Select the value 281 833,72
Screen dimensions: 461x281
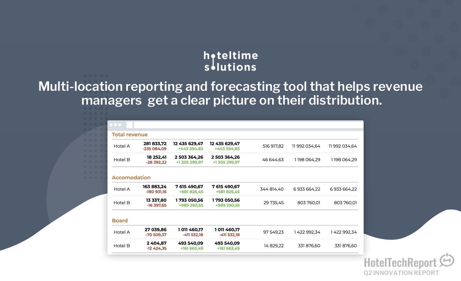coord(155,143)
